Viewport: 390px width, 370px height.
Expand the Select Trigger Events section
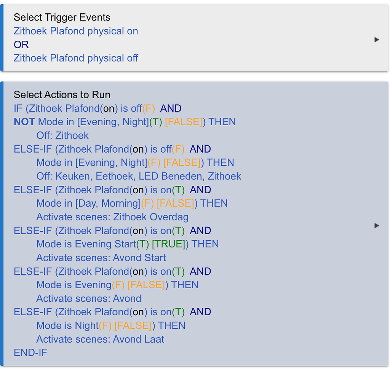(x=376, y=39)
